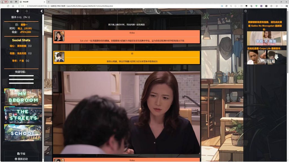Go to the browser home page
Image resolution: width=289 pixels, height=162 pixels.
tap(13, 6)
